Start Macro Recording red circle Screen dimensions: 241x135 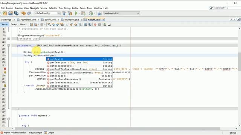click(95, 24)
